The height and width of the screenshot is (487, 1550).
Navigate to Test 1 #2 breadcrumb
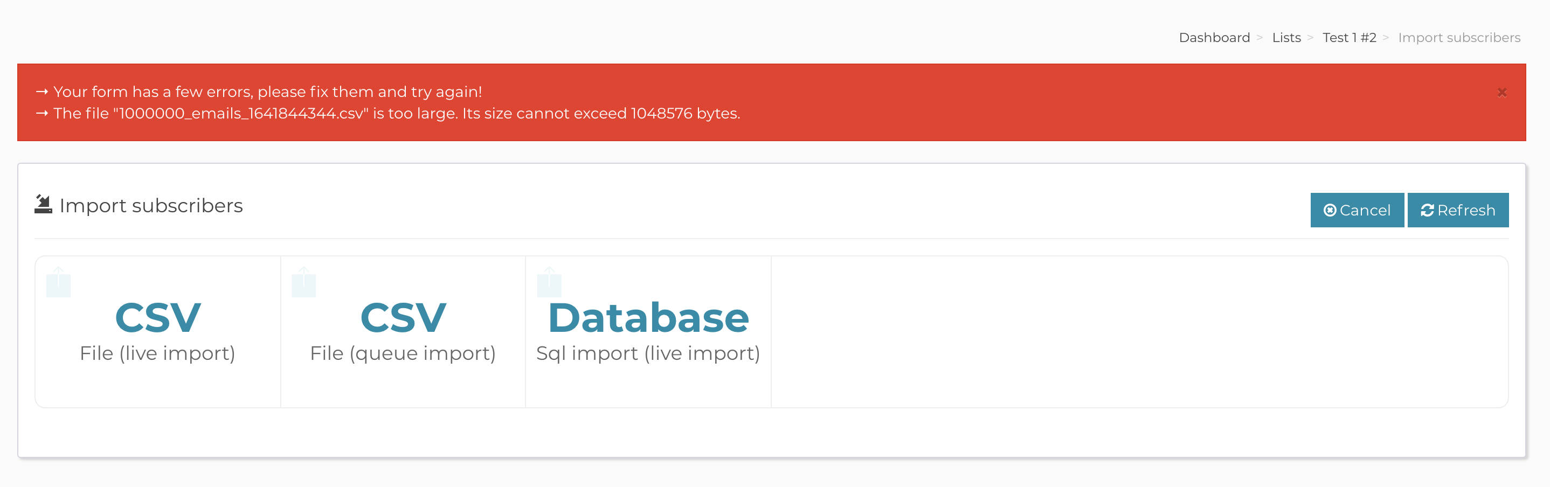1348,38
